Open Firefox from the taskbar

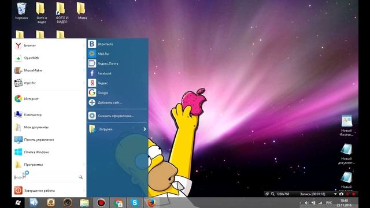151,203
